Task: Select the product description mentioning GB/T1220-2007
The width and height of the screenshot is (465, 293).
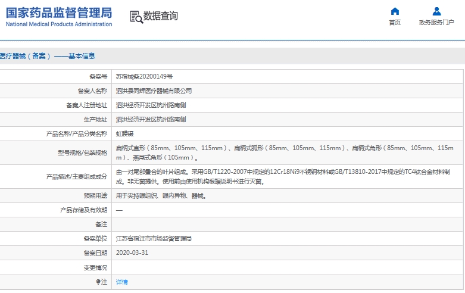Action: [283, 176]
